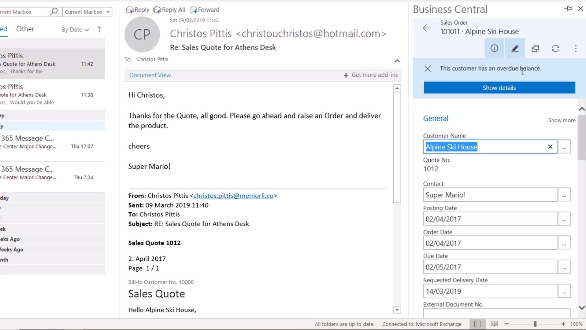586x330 pixels.
Task: Open the Contact lookup ellipsis
Action: tap(564, 195)
